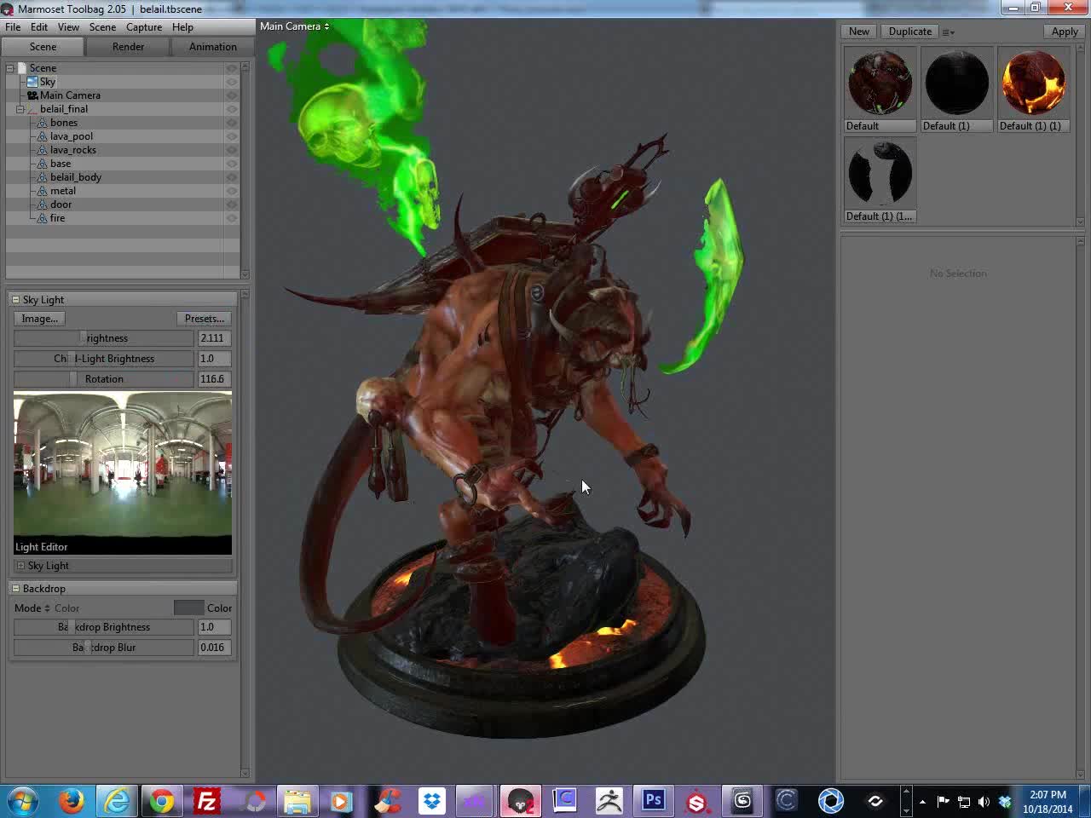The width and height of the screenshot is (1091, 818).
Task: Click the Main Camera icon in the tree
Action: (x=32, y=95)
